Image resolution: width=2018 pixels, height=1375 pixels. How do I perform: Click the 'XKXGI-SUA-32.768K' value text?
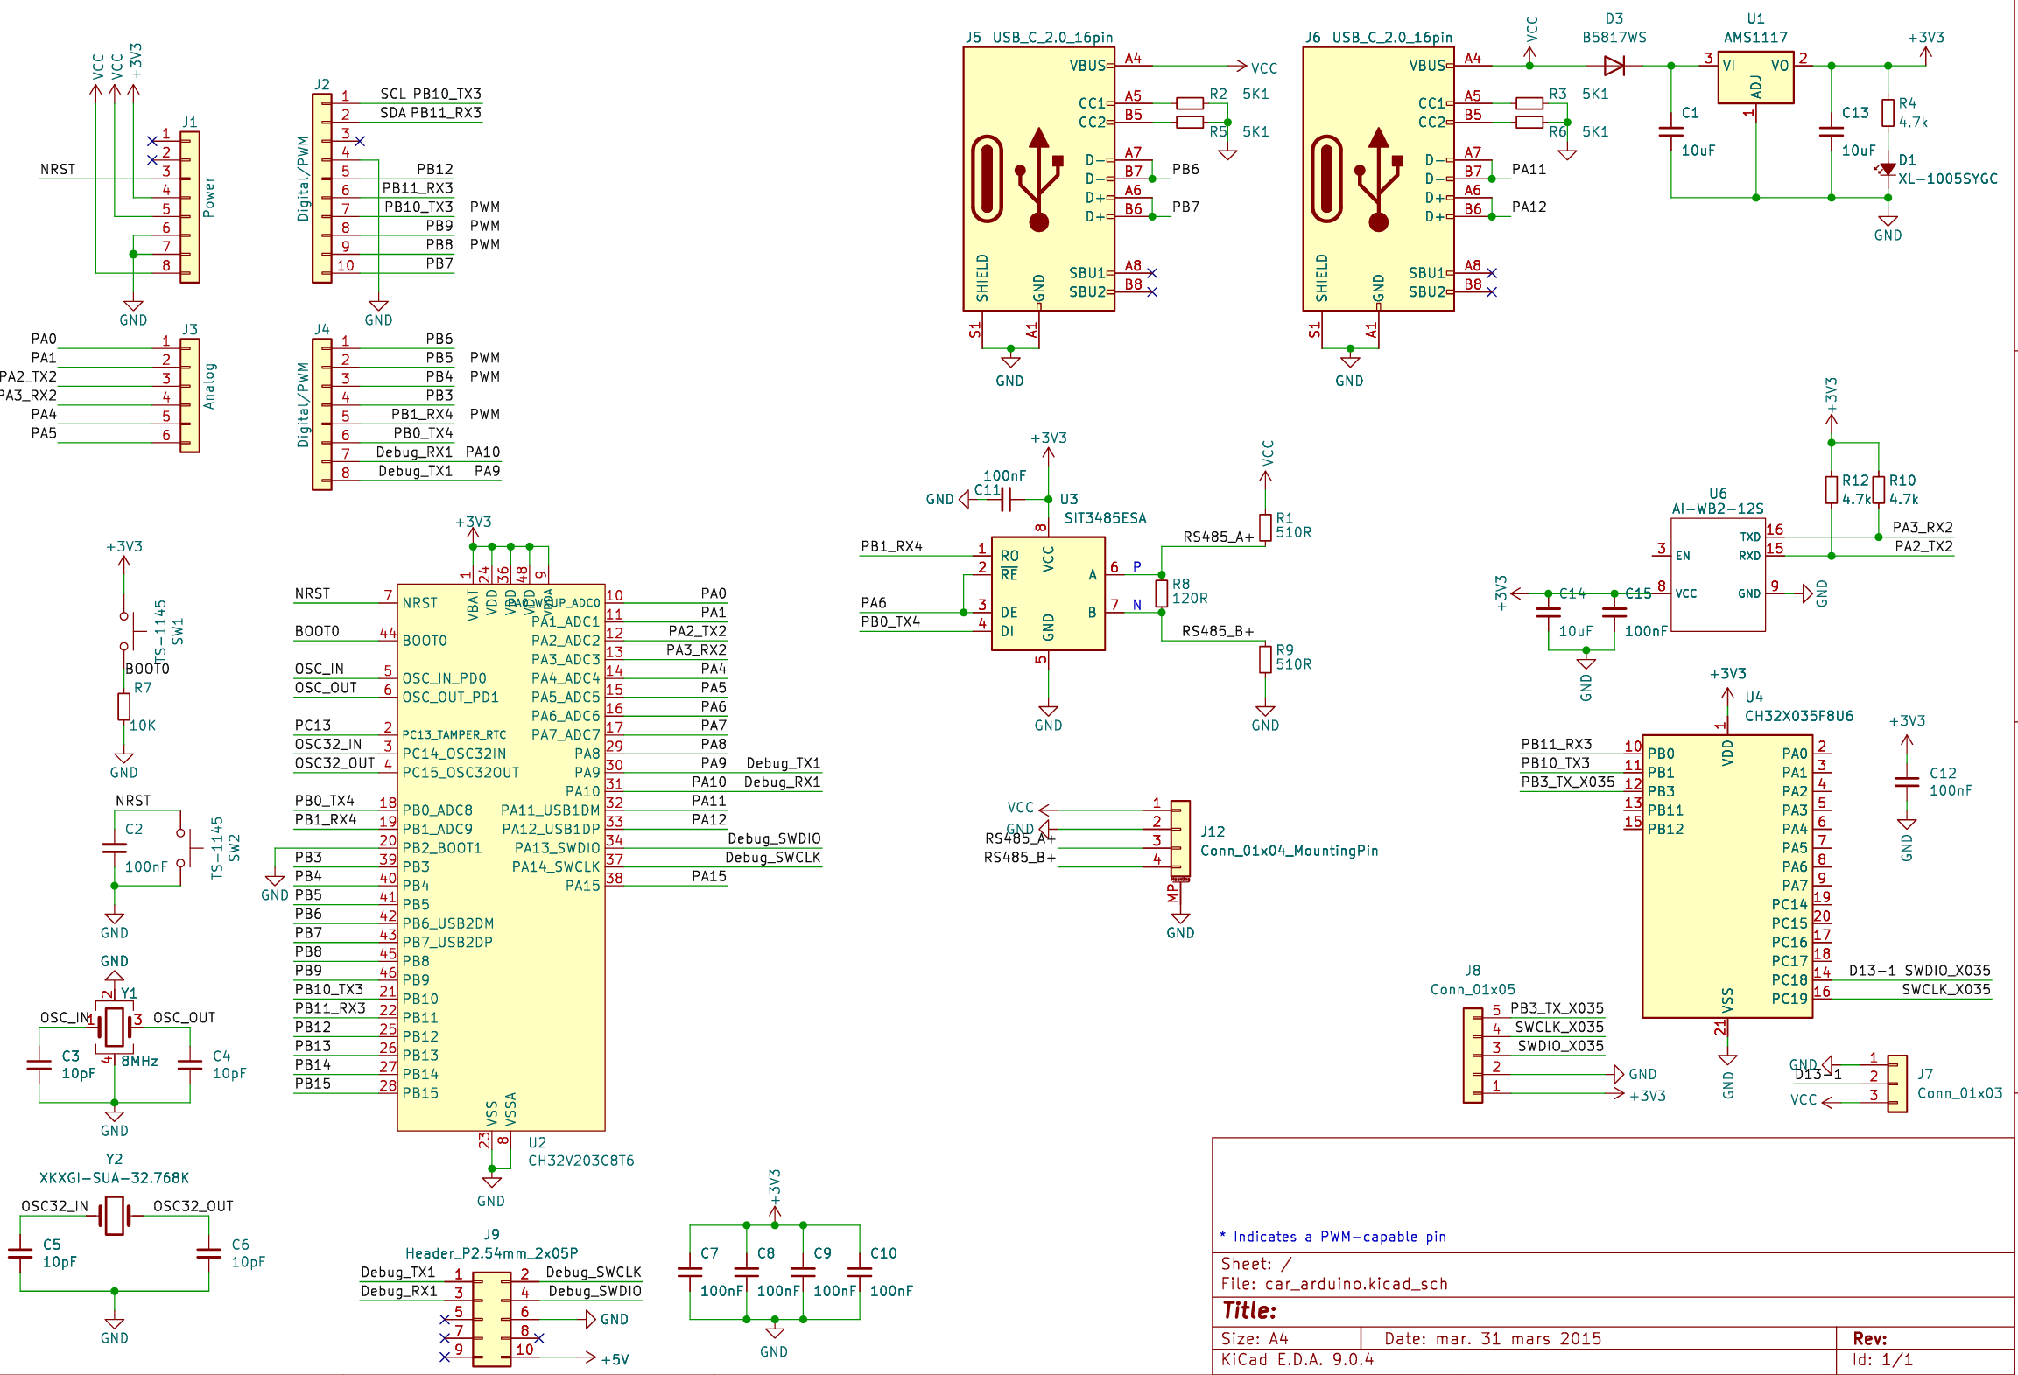coord(114,1178)
